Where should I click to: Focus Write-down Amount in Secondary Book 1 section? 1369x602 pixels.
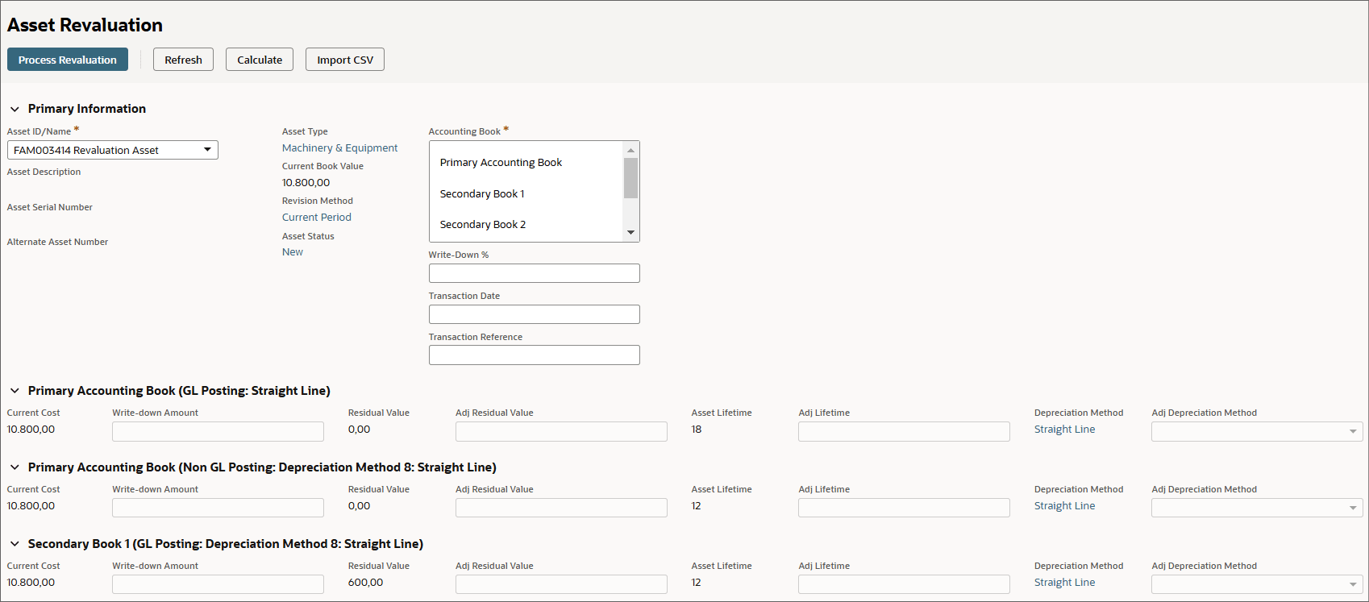coord(218,584)
